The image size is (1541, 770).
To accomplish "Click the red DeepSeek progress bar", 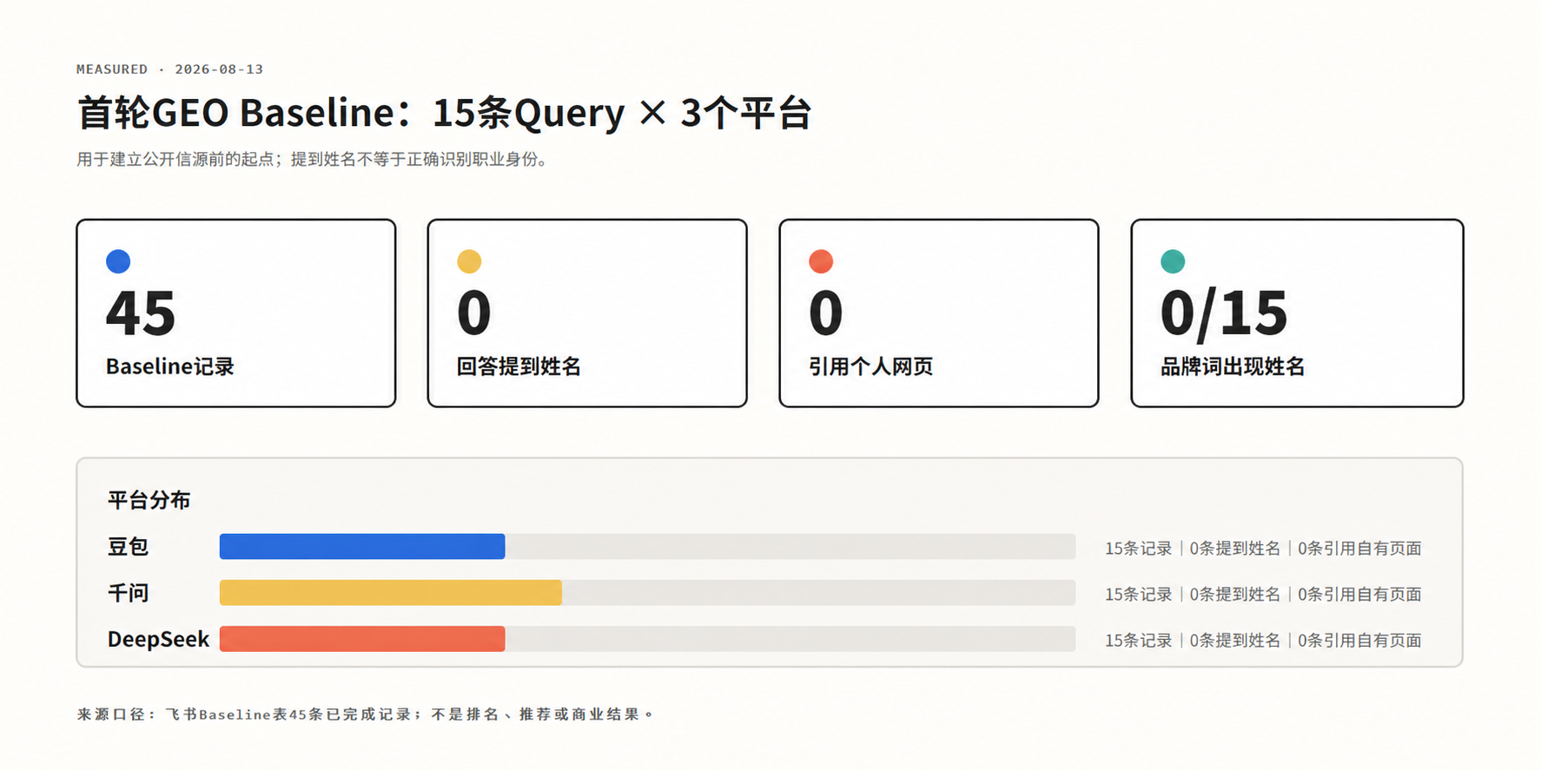I will point(362,639).
